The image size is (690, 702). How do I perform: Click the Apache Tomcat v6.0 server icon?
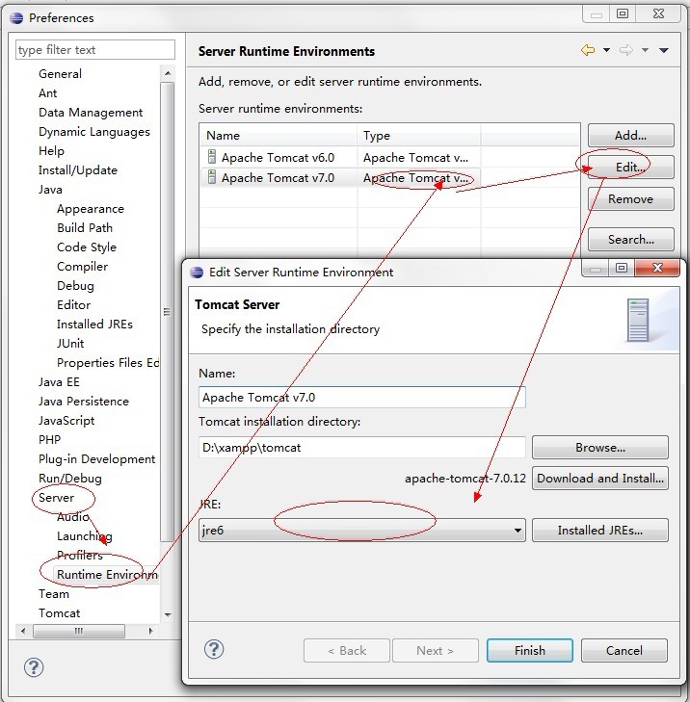(x=211, y=157)
